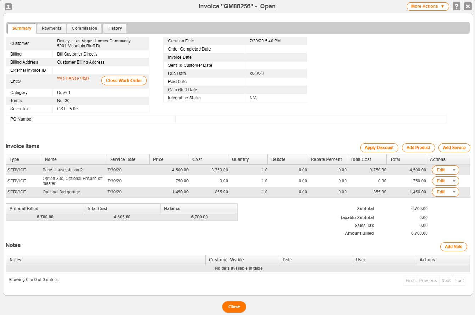475x315 pixels.
Task: Expand Edit dropdown for Base House; Julian 2
Action: [x=454, y=170]
